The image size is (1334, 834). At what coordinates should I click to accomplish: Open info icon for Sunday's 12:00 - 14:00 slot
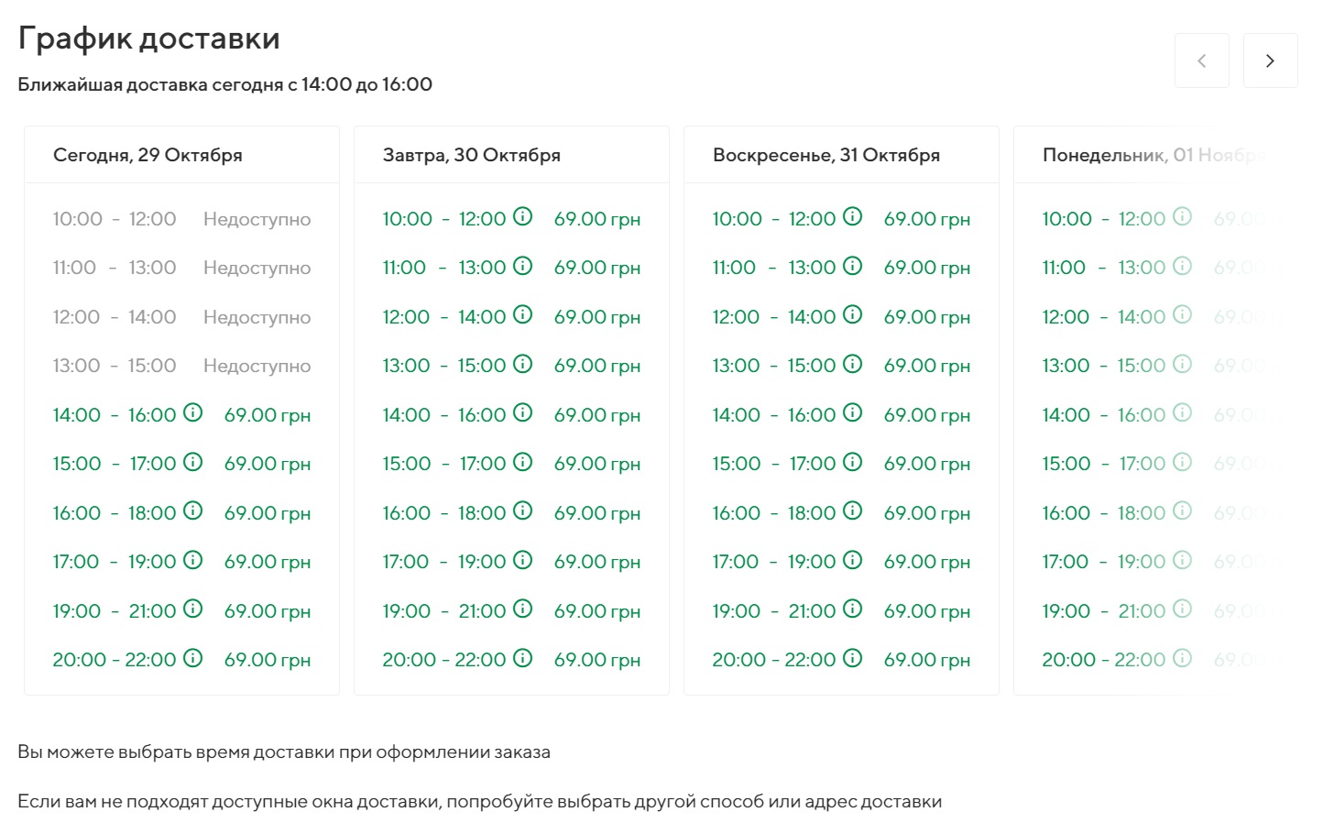tap(852, 314)
